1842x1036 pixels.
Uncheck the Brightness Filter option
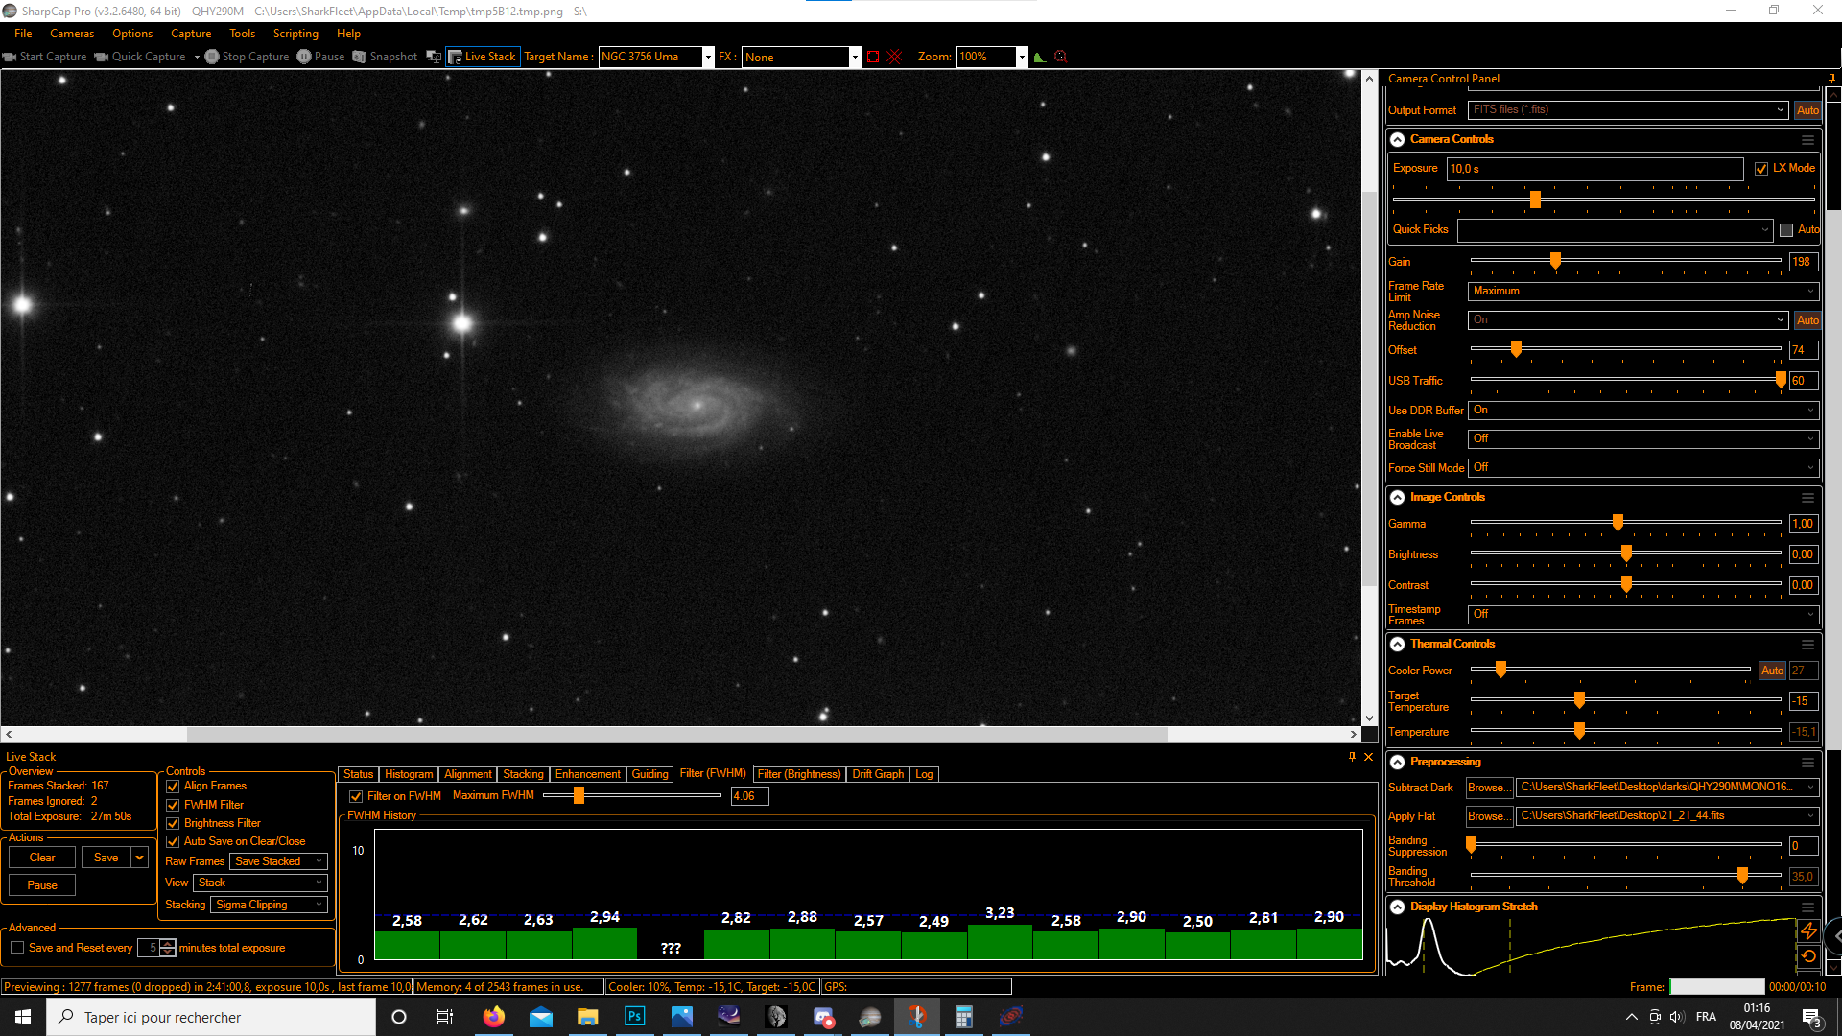(174, 823)
